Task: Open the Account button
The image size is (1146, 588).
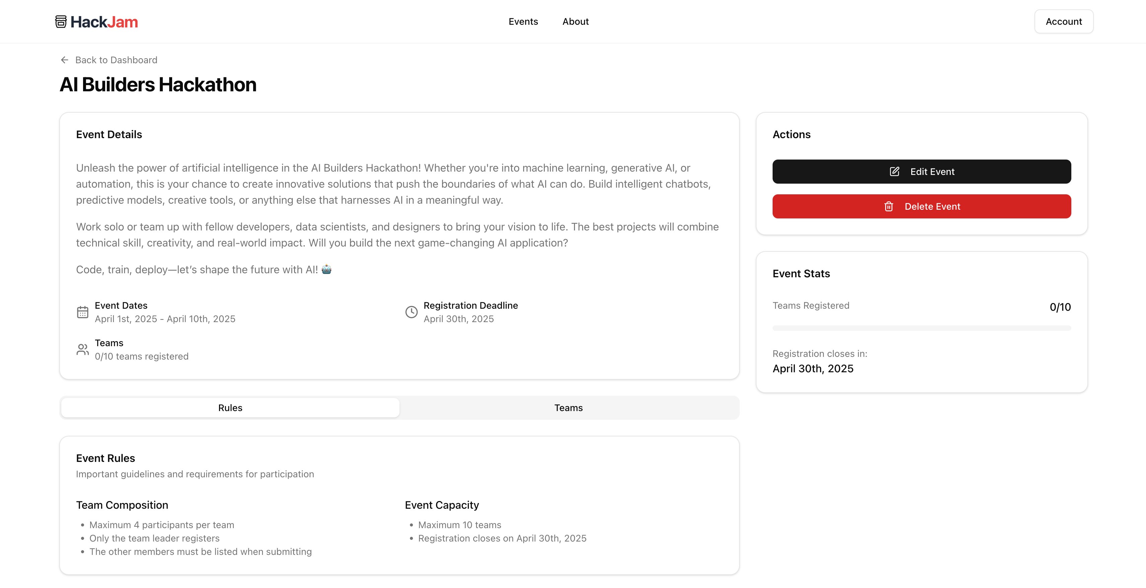Action: pos(1064,21)
